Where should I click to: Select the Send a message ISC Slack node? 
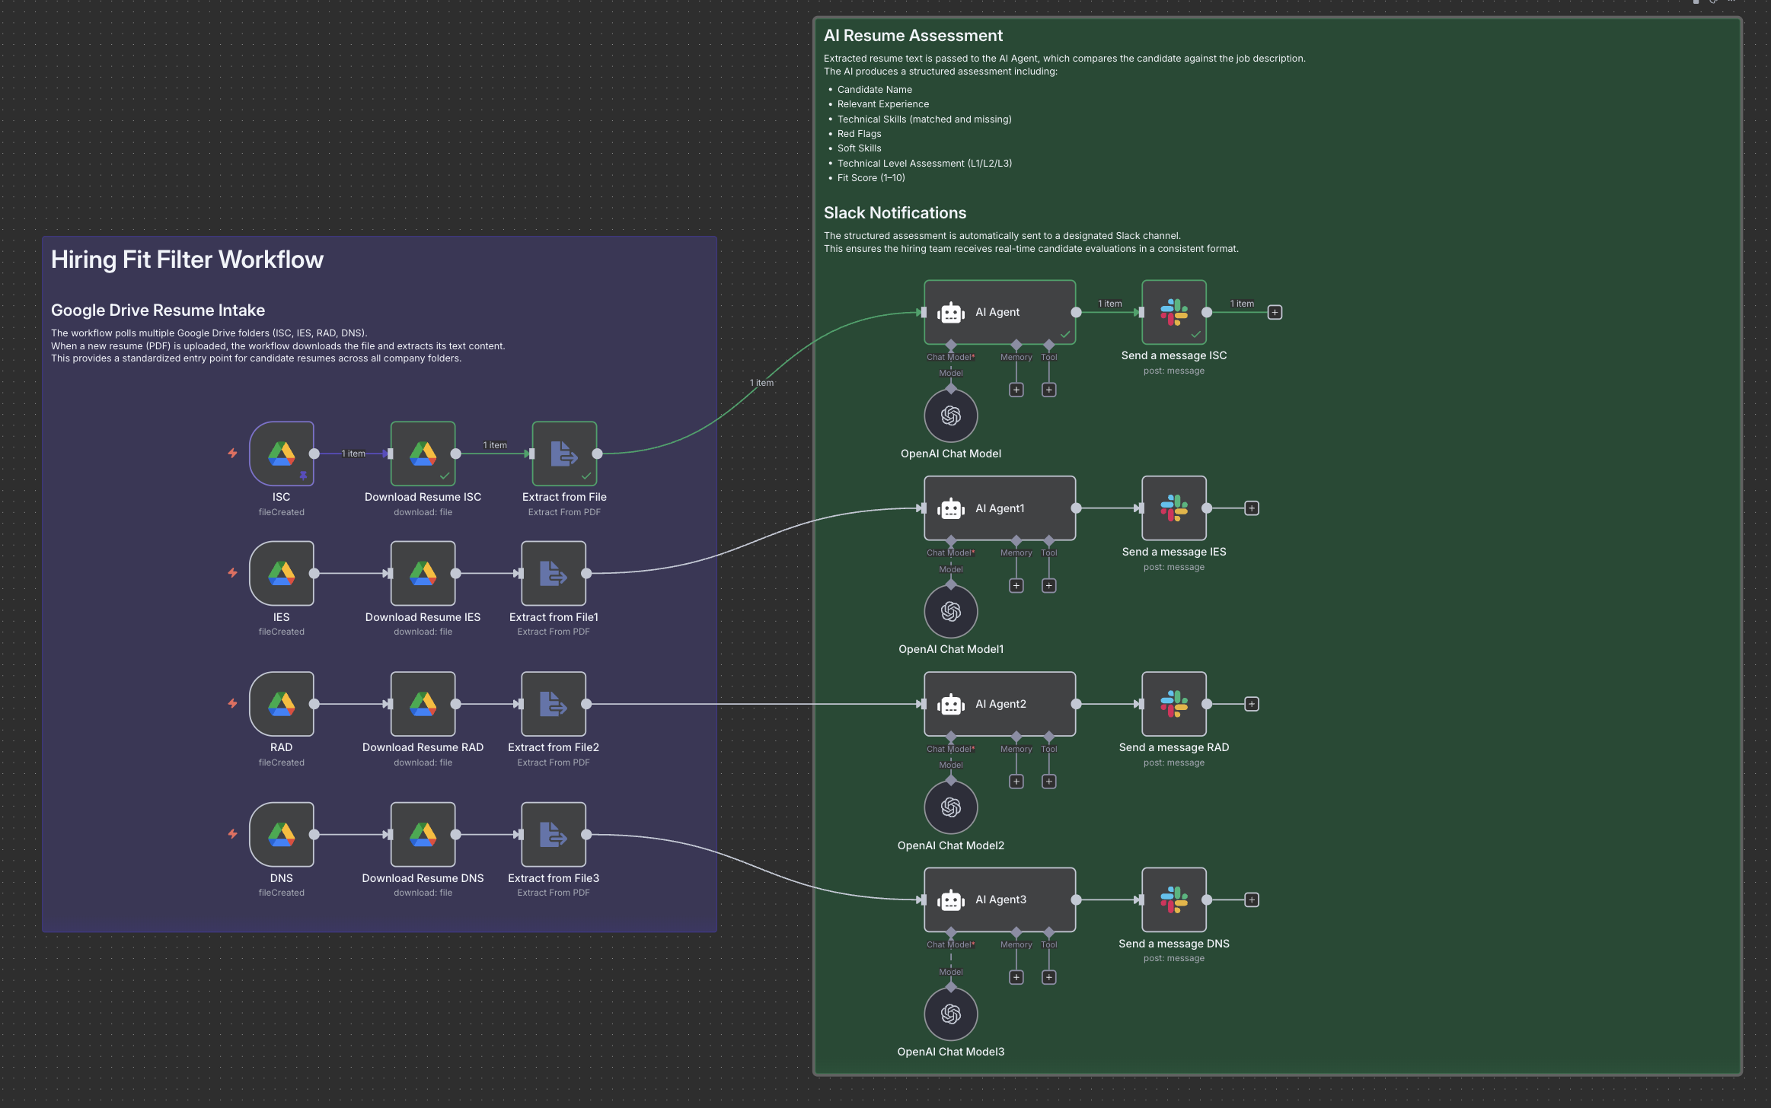[1174, 312]
